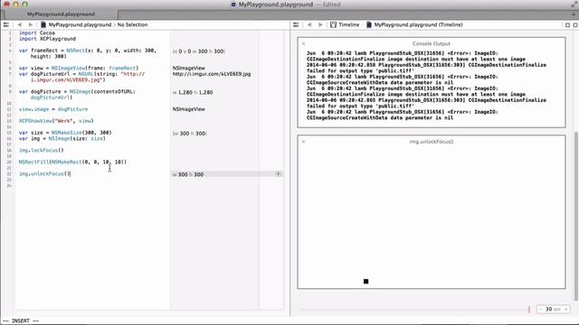The height and width of the screenshot is (325, 579).
Task: Click the Console Output title
Action: click(x=431, y=43)
